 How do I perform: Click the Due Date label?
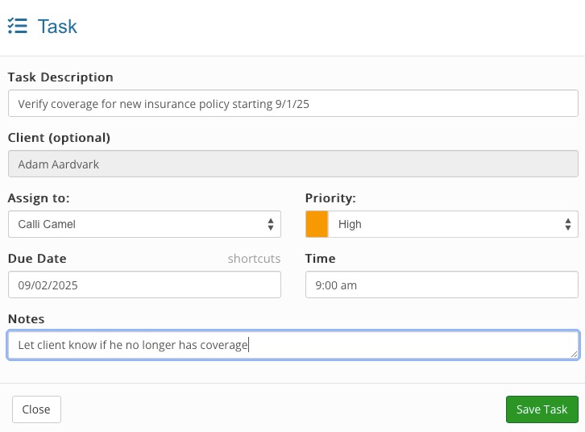tap(37, 259)
